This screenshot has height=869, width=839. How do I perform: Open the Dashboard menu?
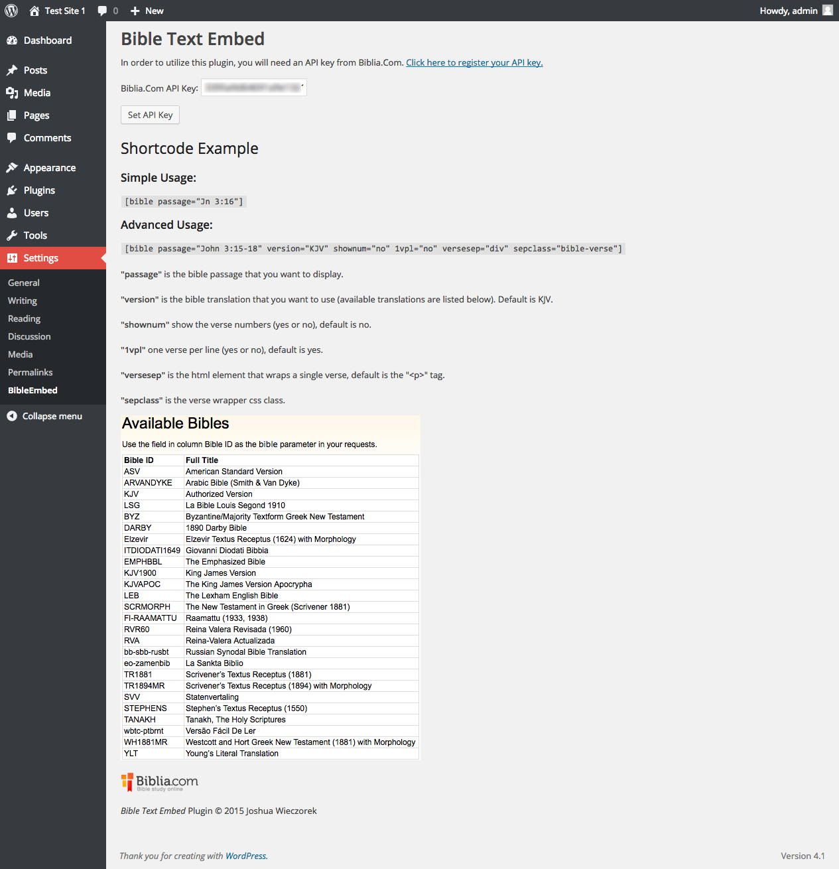coord(53,40)
